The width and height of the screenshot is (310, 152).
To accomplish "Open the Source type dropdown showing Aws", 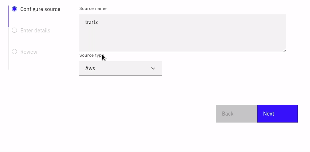I will coord(120,68).
